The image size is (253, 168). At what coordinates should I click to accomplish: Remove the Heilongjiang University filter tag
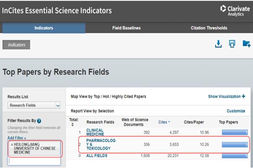point(12,144)
